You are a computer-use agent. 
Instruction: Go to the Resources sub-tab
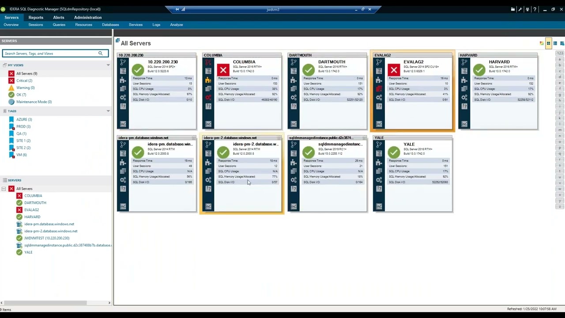click(x=83, y=25)
